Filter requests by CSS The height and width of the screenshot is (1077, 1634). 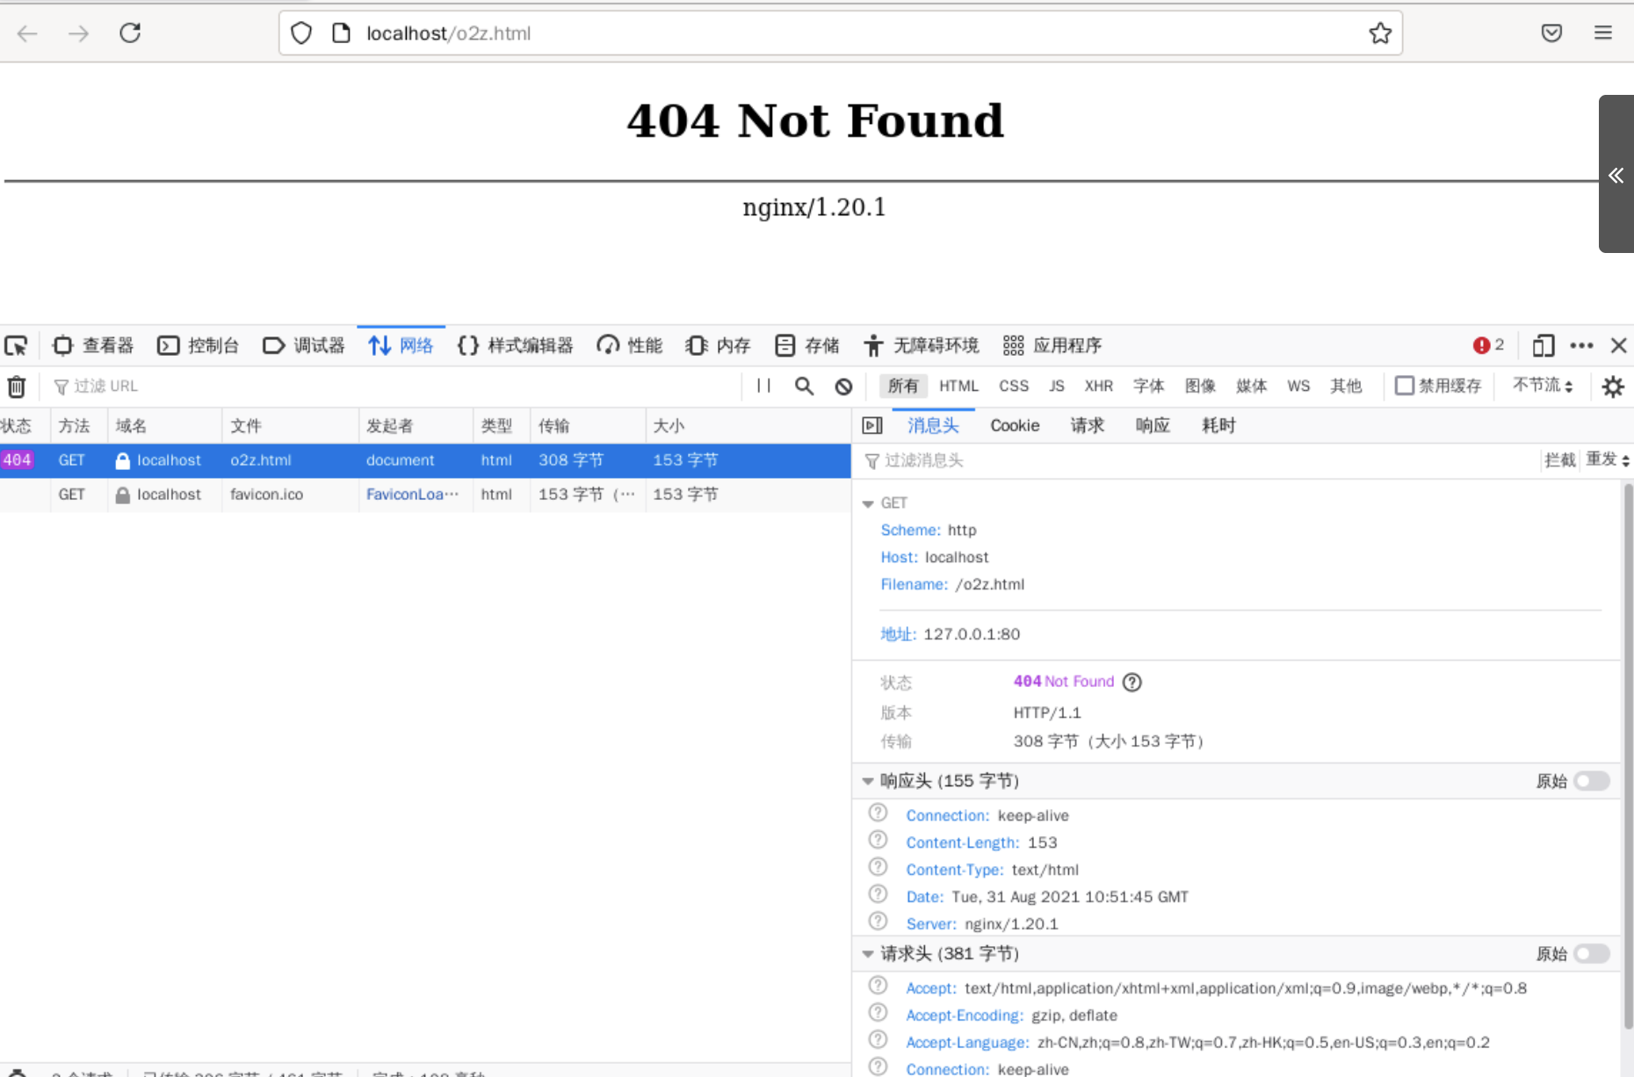[1014, 386]
